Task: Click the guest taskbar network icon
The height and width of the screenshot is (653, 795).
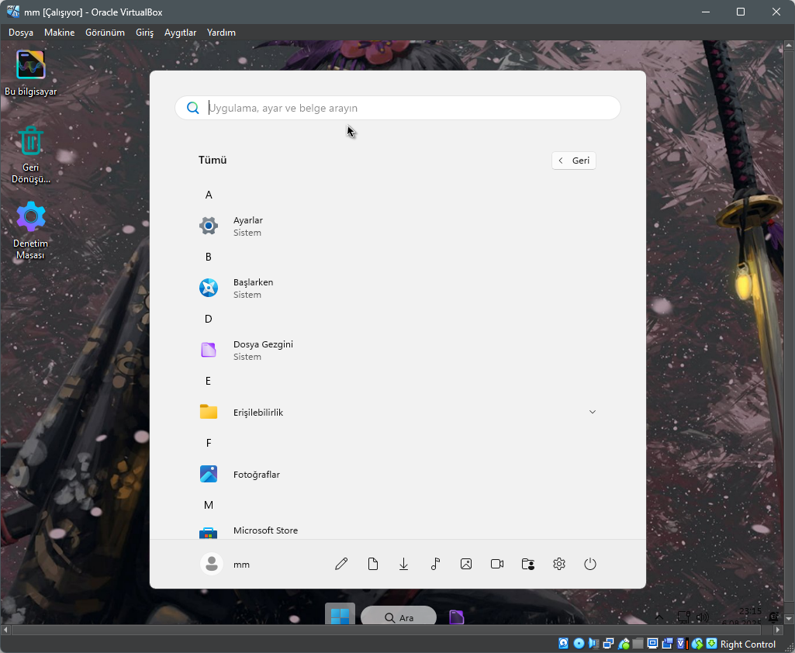Action: coord(684,617)
